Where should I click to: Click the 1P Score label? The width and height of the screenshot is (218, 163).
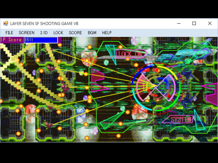coord(11,40)
